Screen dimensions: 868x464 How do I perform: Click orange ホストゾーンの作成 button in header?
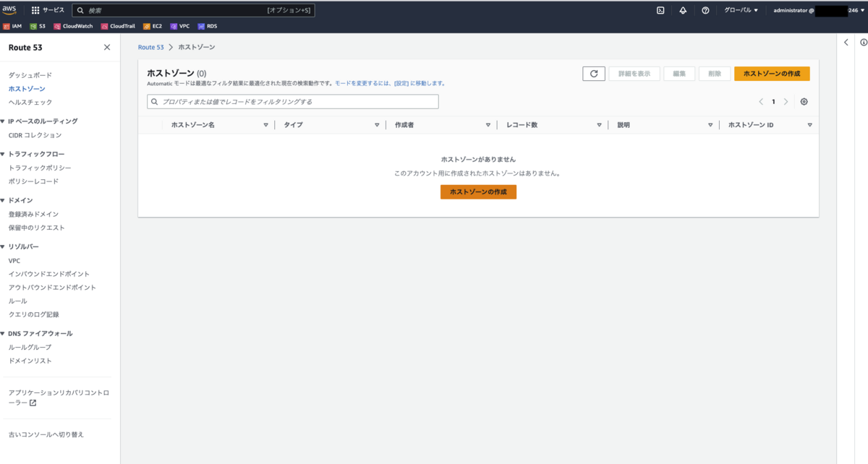(772, 74)
